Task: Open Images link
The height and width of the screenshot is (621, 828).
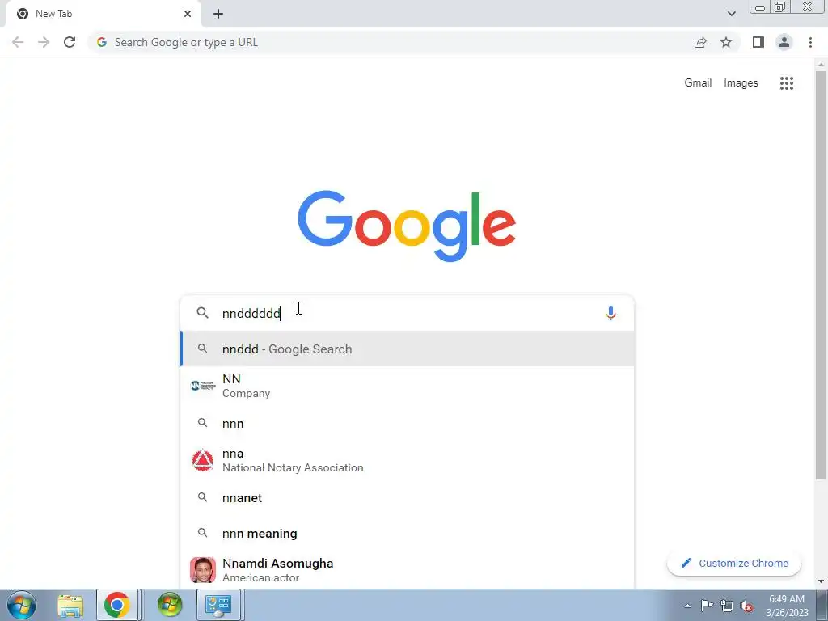Action: coord(741,83)
